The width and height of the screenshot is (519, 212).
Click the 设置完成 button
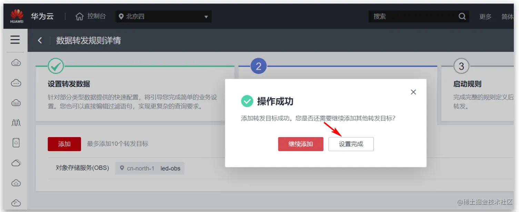pos(351,144)
